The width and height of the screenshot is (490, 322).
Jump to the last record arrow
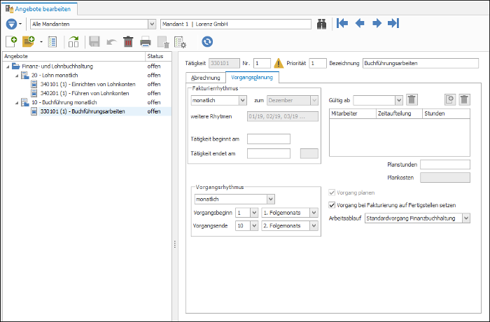393,23
